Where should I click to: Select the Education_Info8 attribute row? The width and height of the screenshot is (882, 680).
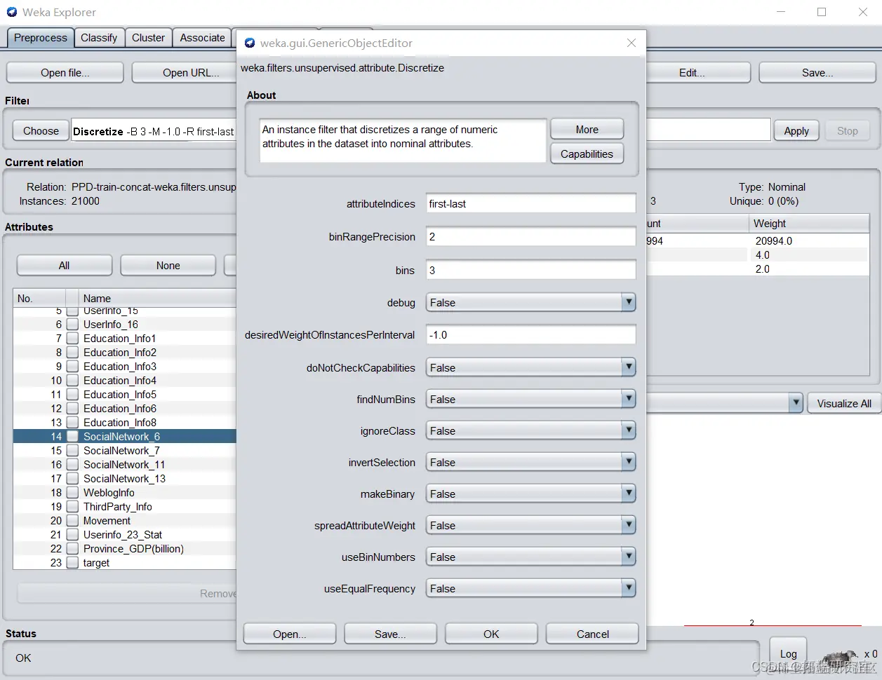(124, 423)
